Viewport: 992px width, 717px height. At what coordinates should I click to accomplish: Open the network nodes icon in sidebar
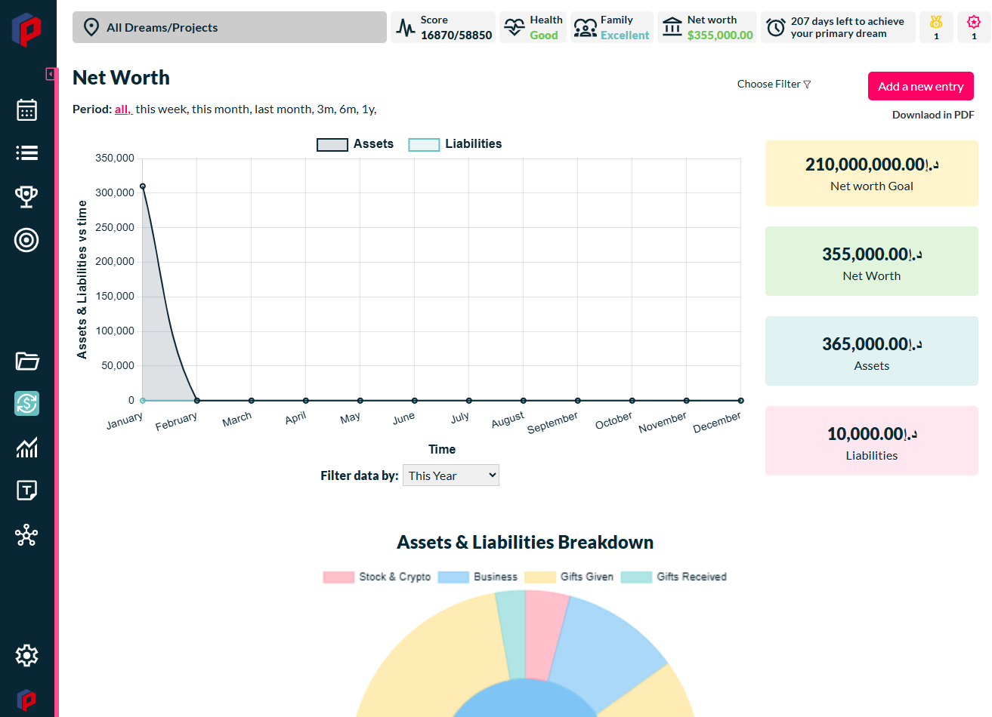click(x=26, y=535)
